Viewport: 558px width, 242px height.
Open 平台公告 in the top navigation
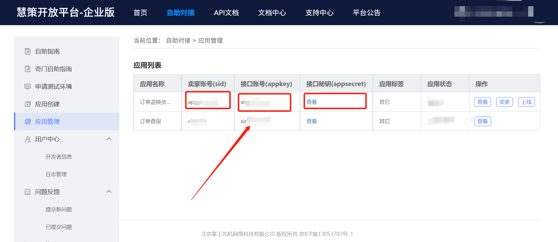click(x=366, y=13)
